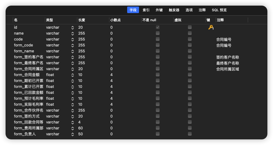The image size is (273, 145).
Task: Open type dropdown for form_预计毛利率 row
Action: tap(73, 99)
